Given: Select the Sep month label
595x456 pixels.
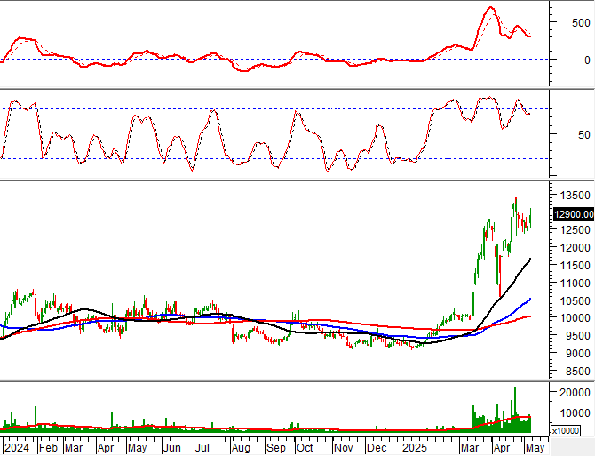Looking at the screenshot, I should pyautogui.click(x=276, y=448).
